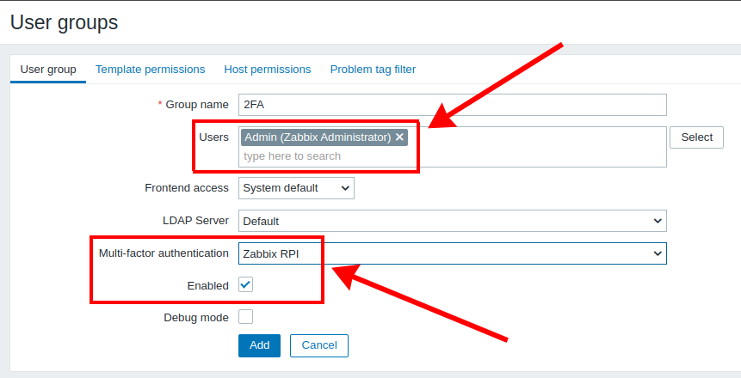Select the User group tab
This screenshot has height=378, width=741.
[48, 70]
